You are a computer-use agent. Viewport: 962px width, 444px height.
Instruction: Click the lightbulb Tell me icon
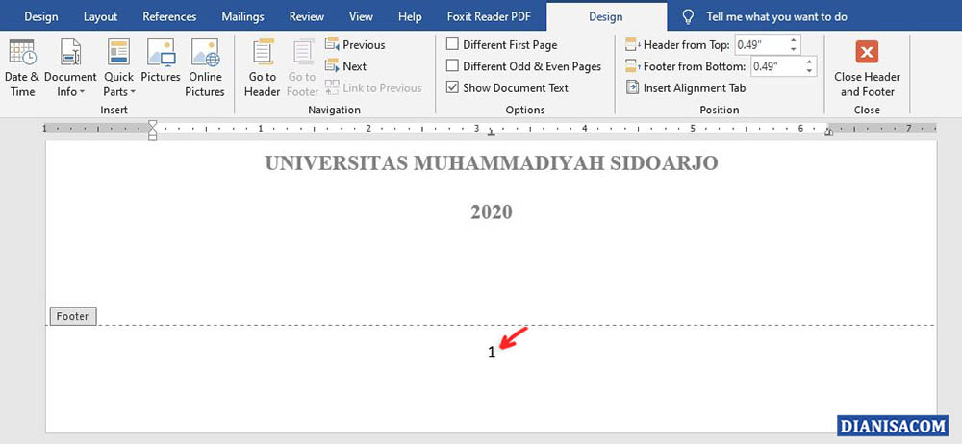coord(688,16)
